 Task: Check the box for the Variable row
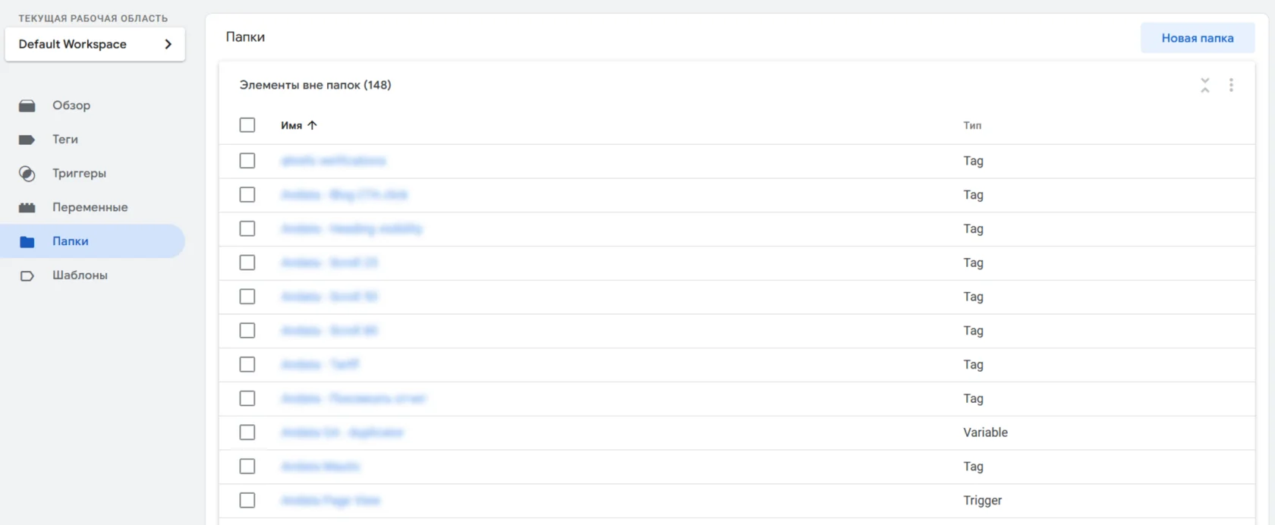tap(247, 432)
